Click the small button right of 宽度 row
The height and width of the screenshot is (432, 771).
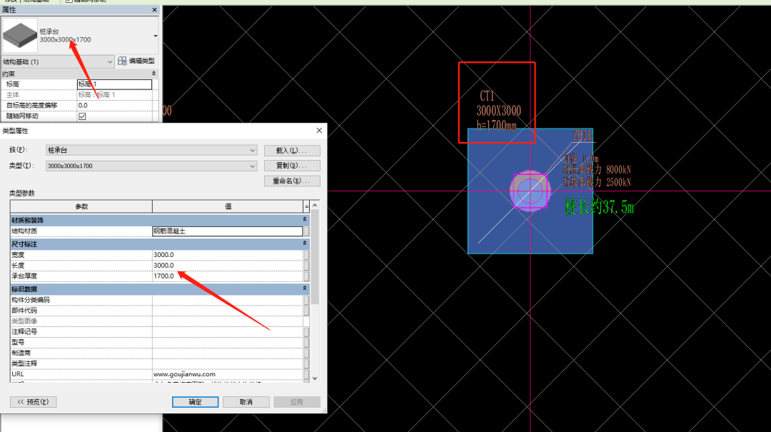307,255
